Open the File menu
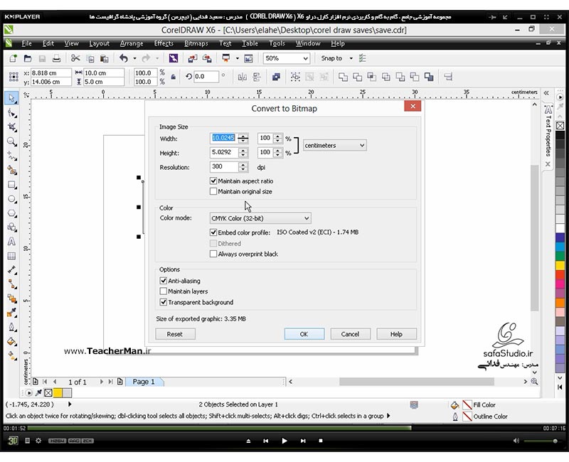The height and width of the screenshot is (462, 569). click(26, 43)
